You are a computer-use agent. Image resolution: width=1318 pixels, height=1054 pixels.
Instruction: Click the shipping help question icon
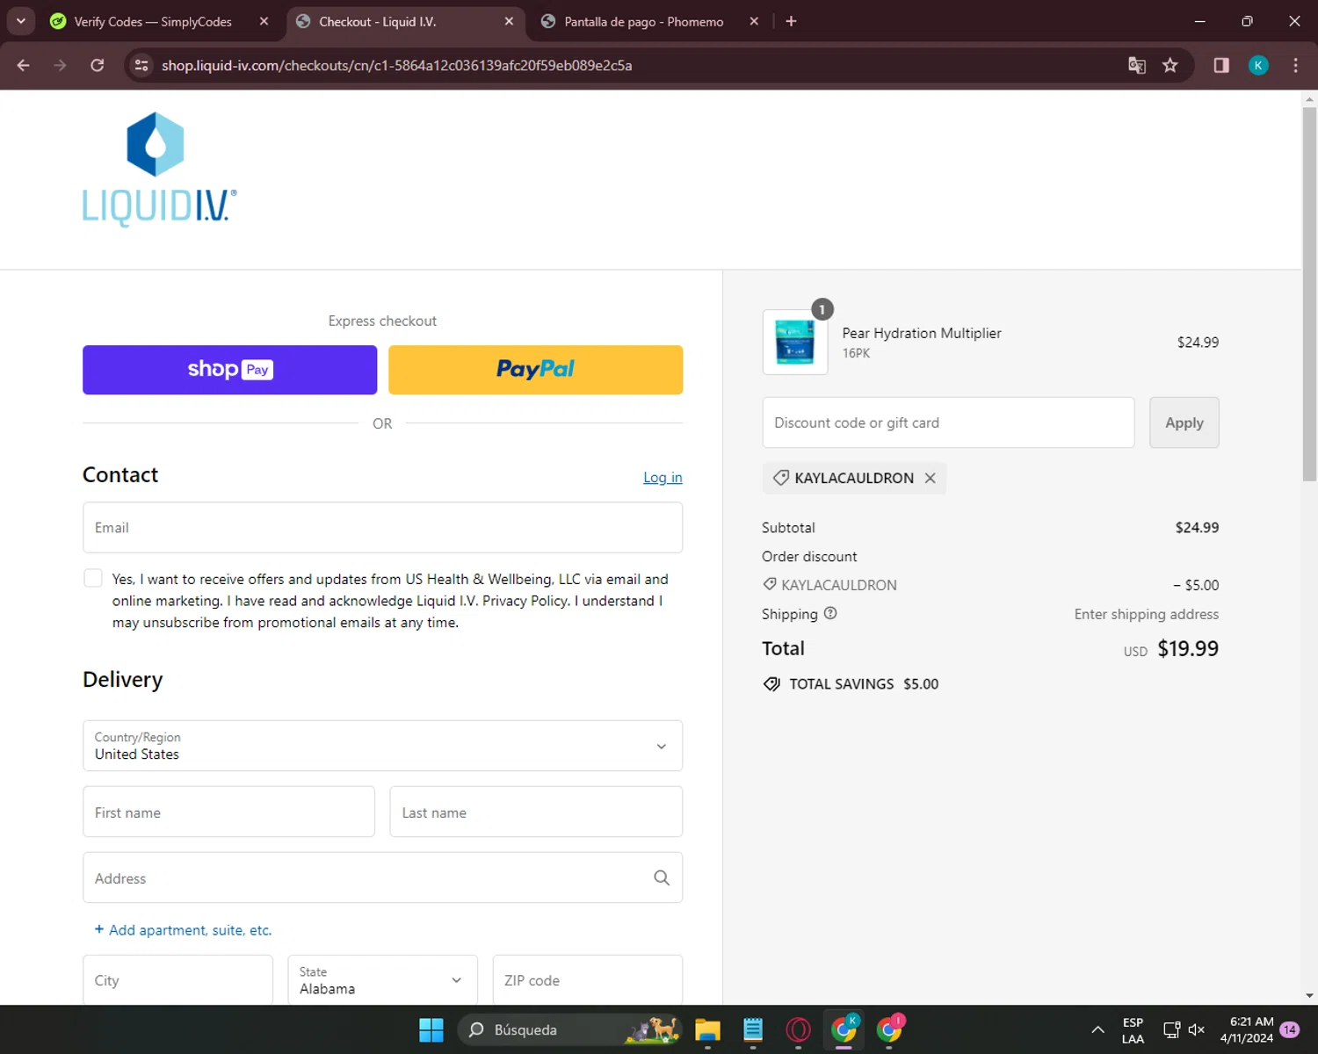[830, 613]
